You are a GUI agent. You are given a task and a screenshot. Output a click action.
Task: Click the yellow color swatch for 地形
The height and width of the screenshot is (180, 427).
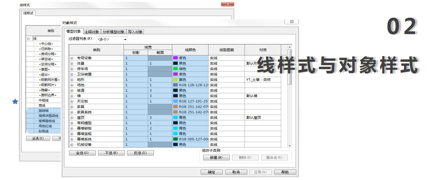click(175, 80)
